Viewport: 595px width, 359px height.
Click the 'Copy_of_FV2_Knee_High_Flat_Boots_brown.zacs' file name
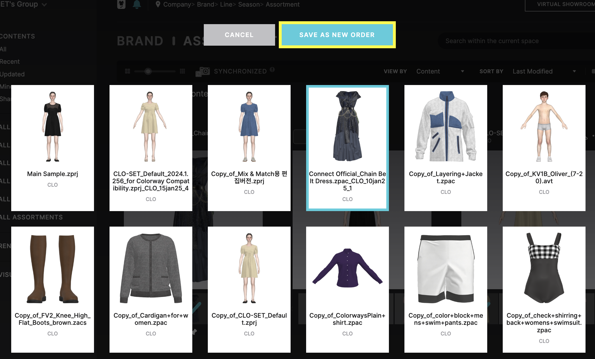pos(53,319)
